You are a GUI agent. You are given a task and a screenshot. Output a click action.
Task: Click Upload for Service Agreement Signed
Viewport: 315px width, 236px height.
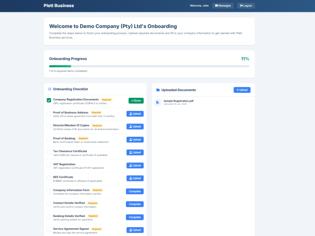tap(135, 230)
